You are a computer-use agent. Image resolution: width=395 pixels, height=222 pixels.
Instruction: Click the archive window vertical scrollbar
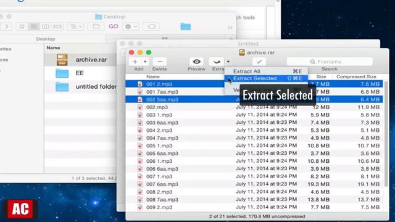[386, 133]
